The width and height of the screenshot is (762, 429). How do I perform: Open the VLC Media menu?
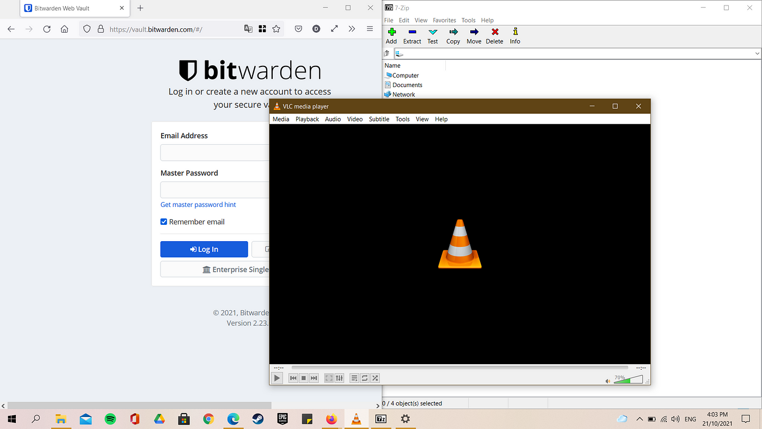pos(281,119)
